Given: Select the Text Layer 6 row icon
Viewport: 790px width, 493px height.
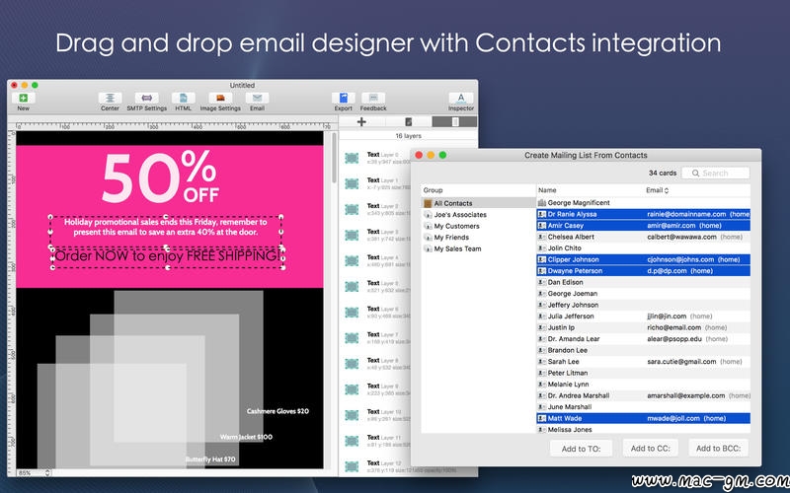Looking at the screenshot, I should tap(352, 312).
